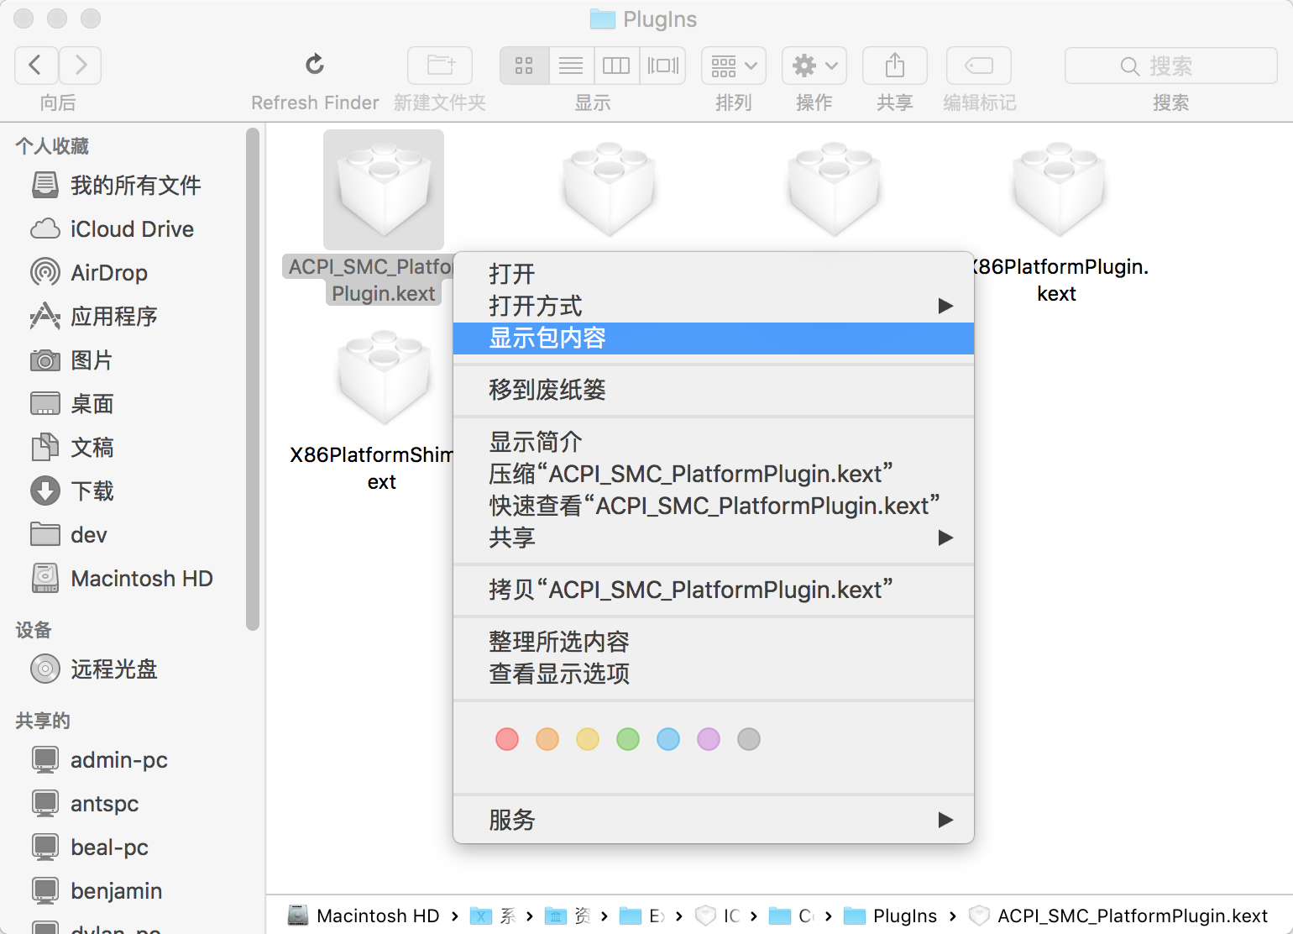Choose 查看显示选项 from context menu
The height and width of the screenshot is (934, 1293).
(714, 674)
